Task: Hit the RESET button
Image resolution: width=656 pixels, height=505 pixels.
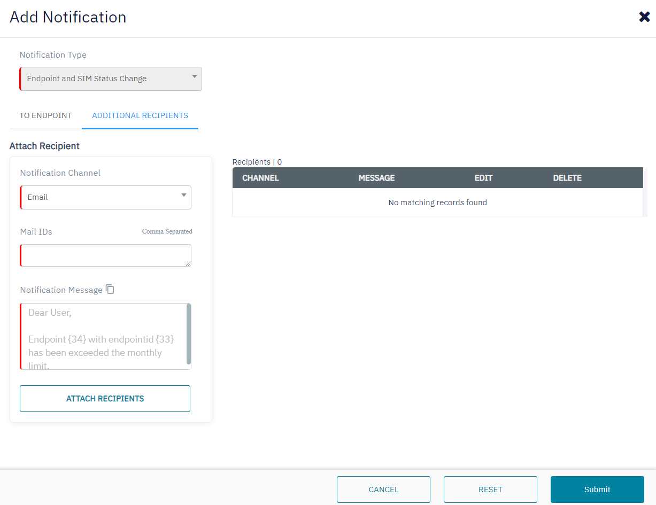Action: (x=490, y=490)
